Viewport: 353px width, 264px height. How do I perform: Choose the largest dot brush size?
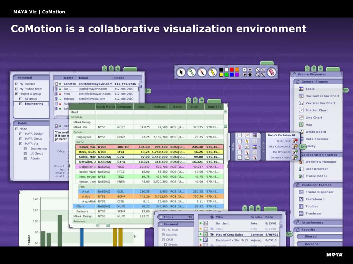pyautogui.click(x=250, y=75)
